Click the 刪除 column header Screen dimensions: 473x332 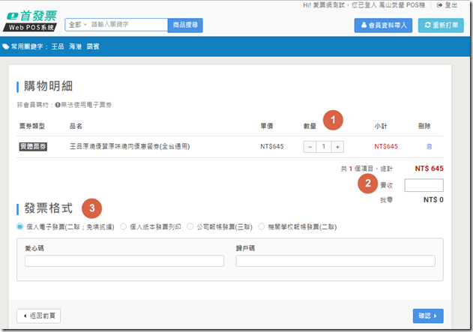click(x=424, y=126)
